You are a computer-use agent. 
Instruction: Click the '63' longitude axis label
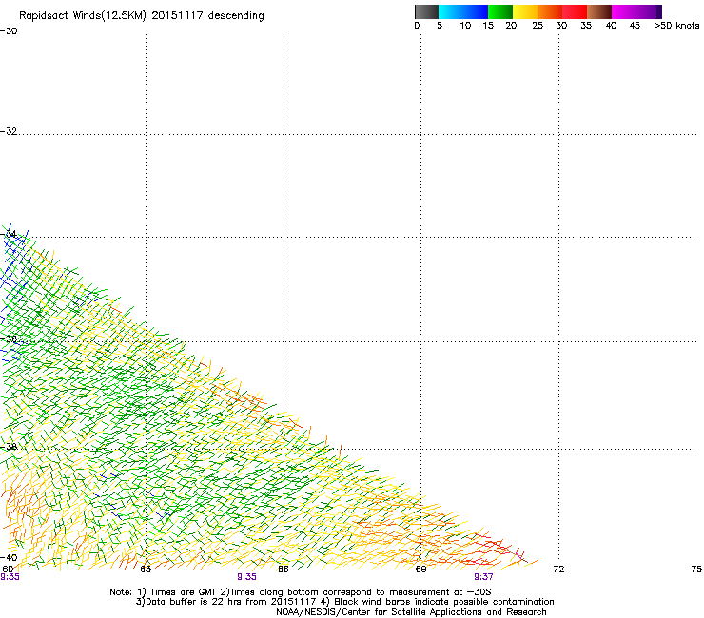click(x=146, y=570)
